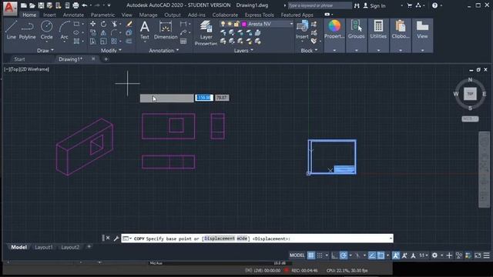Select the Stretch tool in Modify

coord(92,41)
